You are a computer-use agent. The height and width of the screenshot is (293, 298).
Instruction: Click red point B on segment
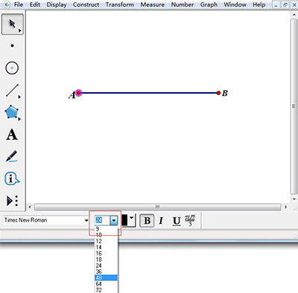point(218,93)
